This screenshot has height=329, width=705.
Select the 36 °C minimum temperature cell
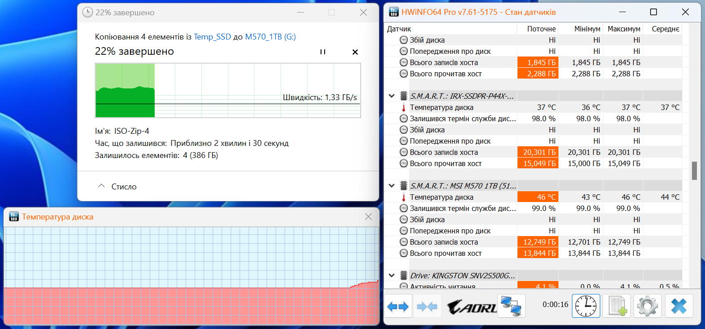pos(580,107)
